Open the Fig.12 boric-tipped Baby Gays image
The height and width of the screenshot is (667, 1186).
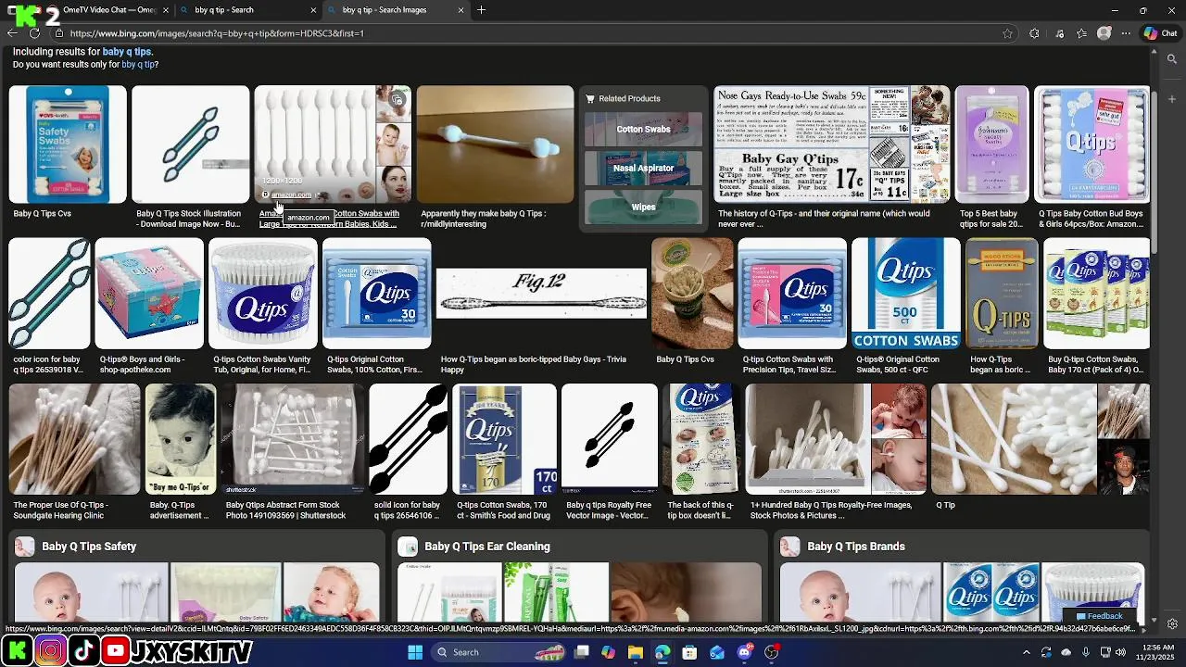coord(541,294)
